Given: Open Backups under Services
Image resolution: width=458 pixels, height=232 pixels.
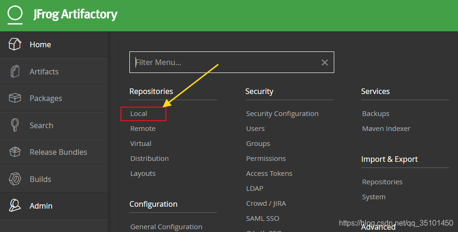Looking at the screenshot, I should pos(375,114).
